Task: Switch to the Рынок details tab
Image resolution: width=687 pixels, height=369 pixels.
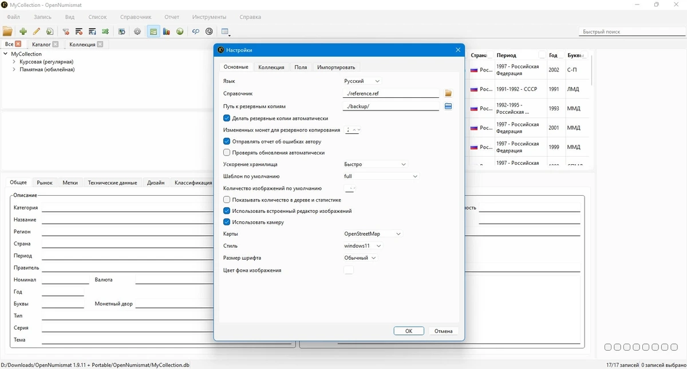Action: point(45,182)
